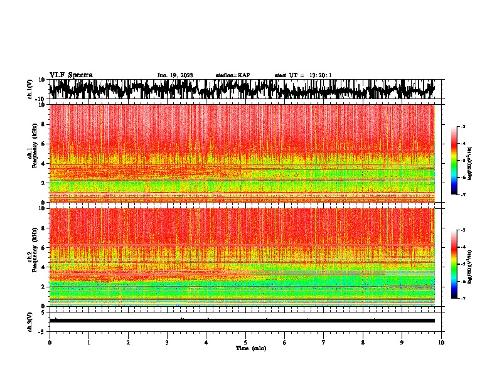
Task: Click the ch.1 spectrogram color scale bar
Action: [454, 161]
